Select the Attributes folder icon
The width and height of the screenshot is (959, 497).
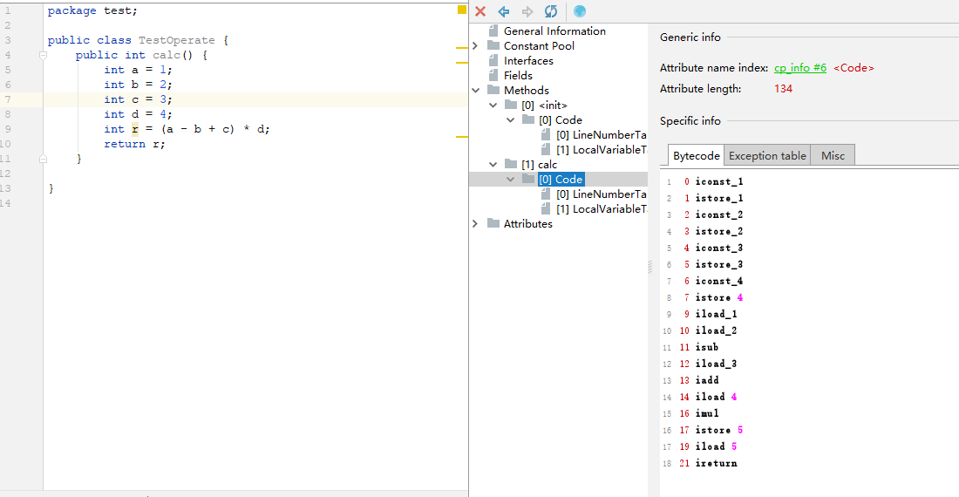tap(493, 223)
